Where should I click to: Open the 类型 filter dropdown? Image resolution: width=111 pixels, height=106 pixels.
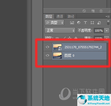pos(55,22)
